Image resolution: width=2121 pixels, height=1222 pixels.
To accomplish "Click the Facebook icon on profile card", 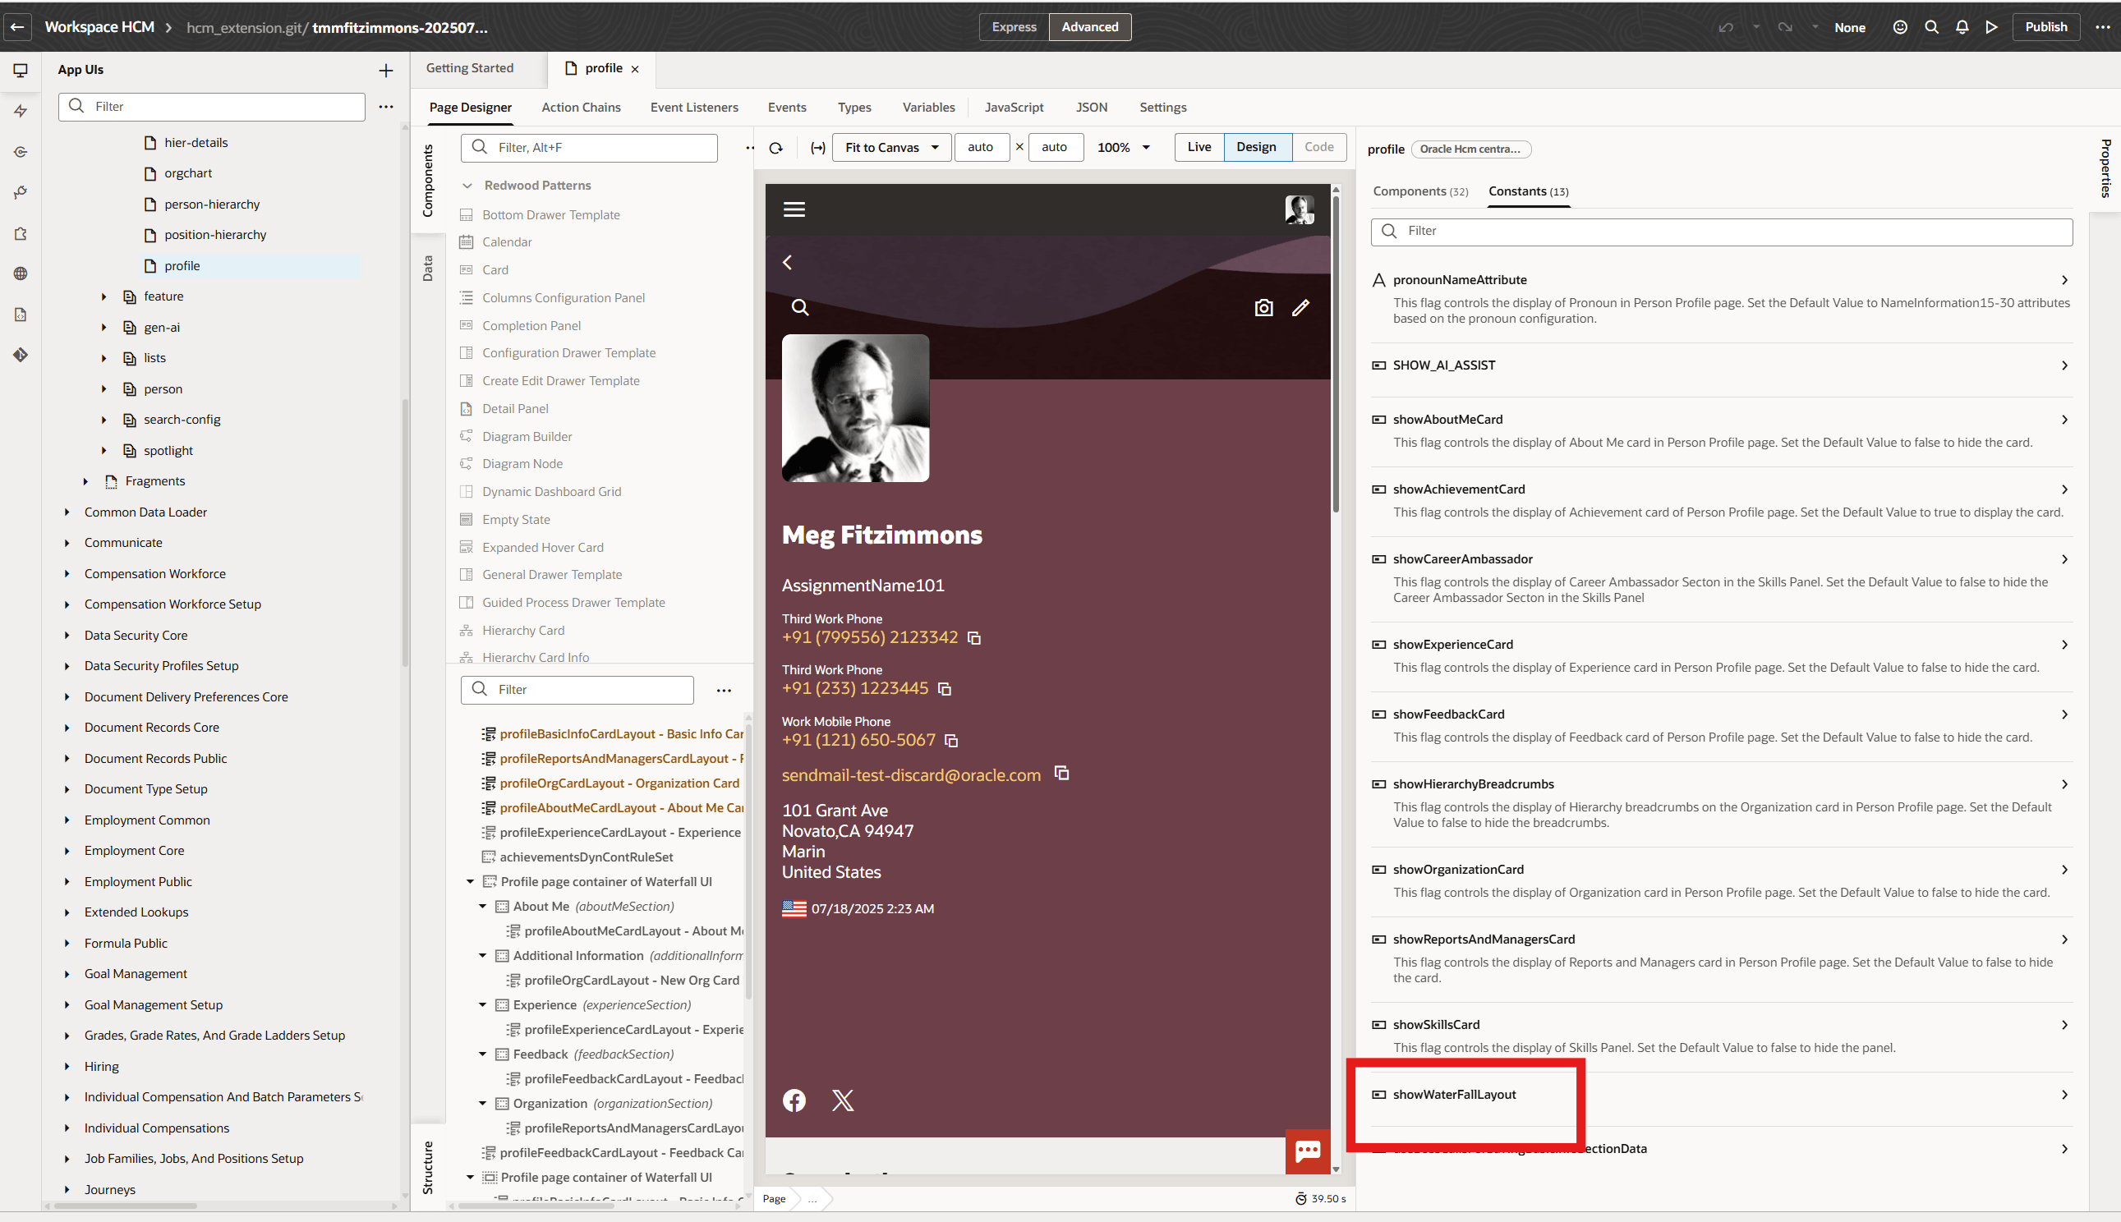I will [794, 1100].
